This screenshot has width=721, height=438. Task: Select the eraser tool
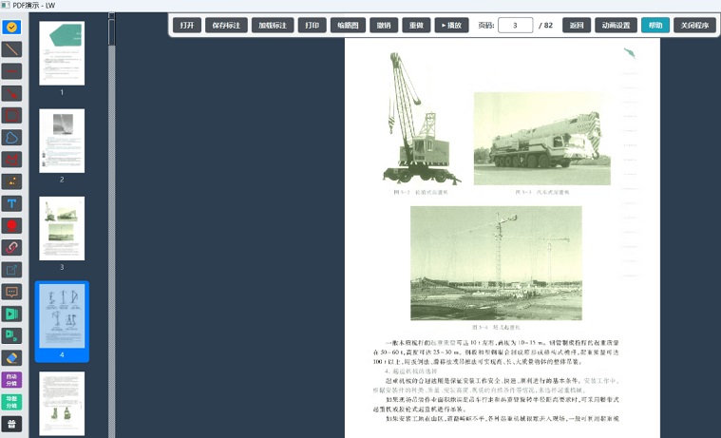(x=12, y=357)
